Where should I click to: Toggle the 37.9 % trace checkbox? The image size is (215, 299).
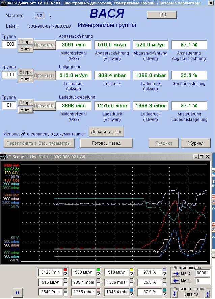coord(164,294)
